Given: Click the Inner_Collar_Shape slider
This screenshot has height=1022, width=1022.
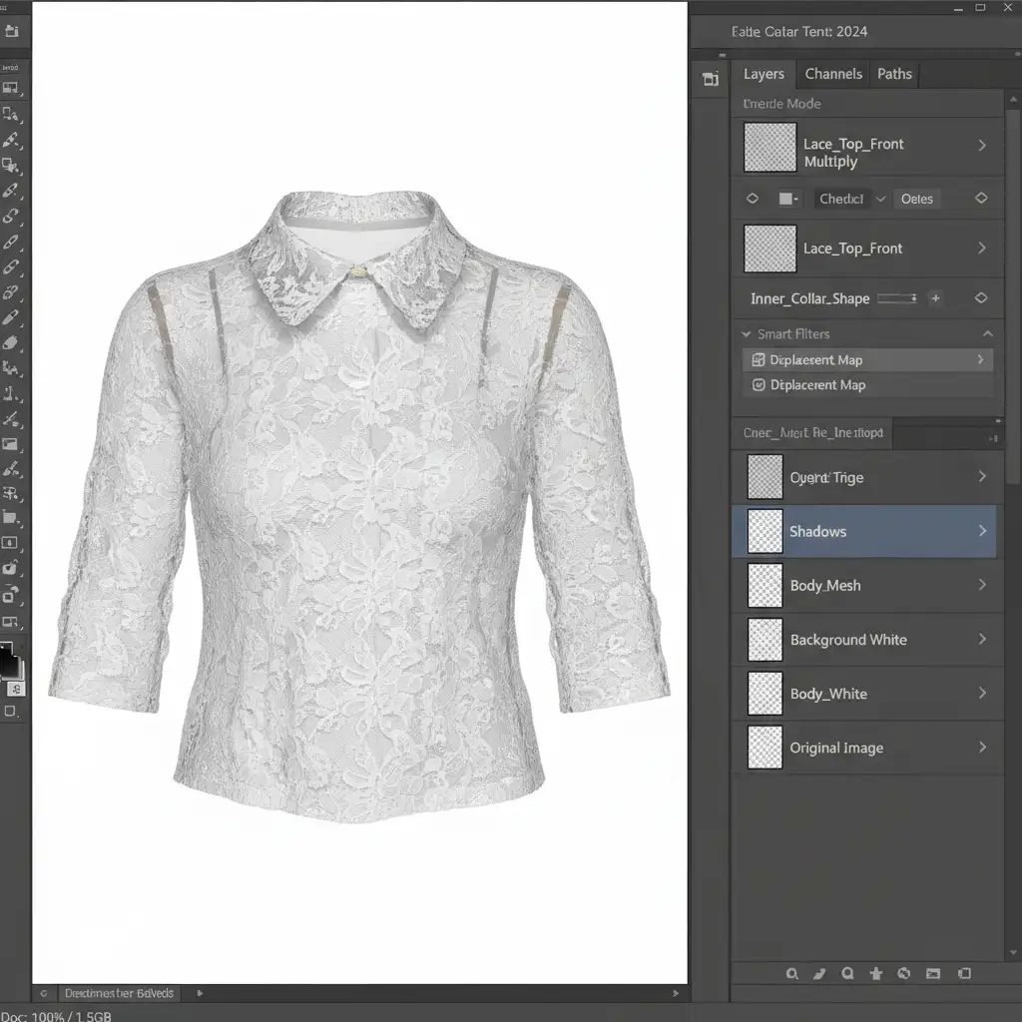Looking at the screenshot, I should pos(896,298).
